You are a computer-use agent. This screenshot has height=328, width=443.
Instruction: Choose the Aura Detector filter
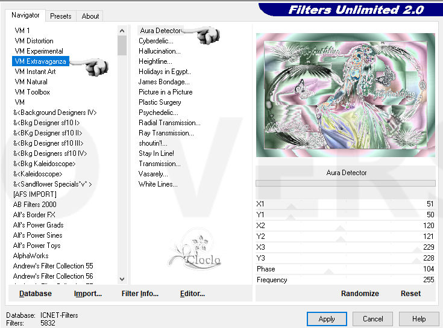pos(160,31)
